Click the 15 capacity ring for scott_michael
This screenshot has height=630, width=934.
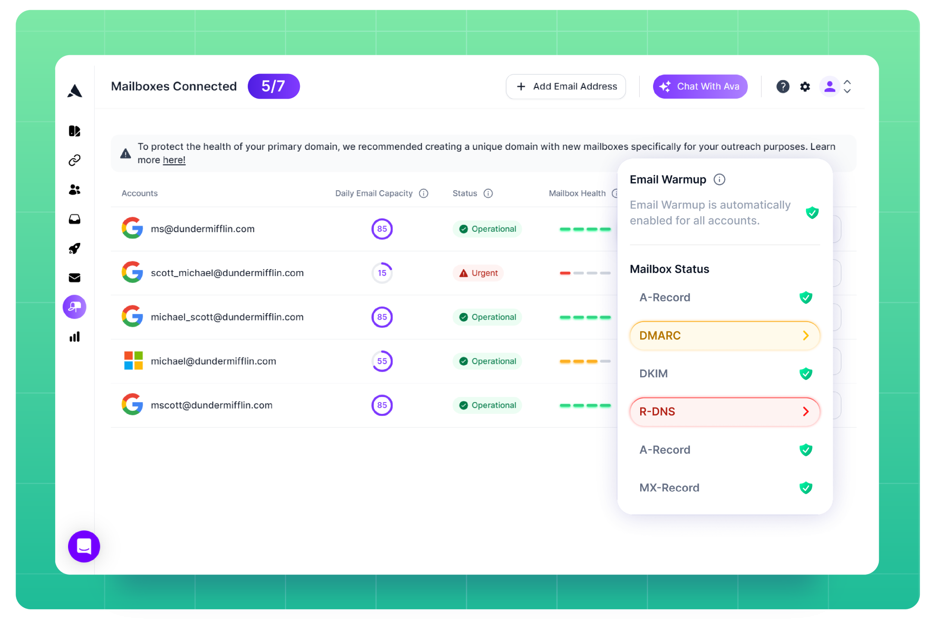pyautogui.click(x=382, y=273)
